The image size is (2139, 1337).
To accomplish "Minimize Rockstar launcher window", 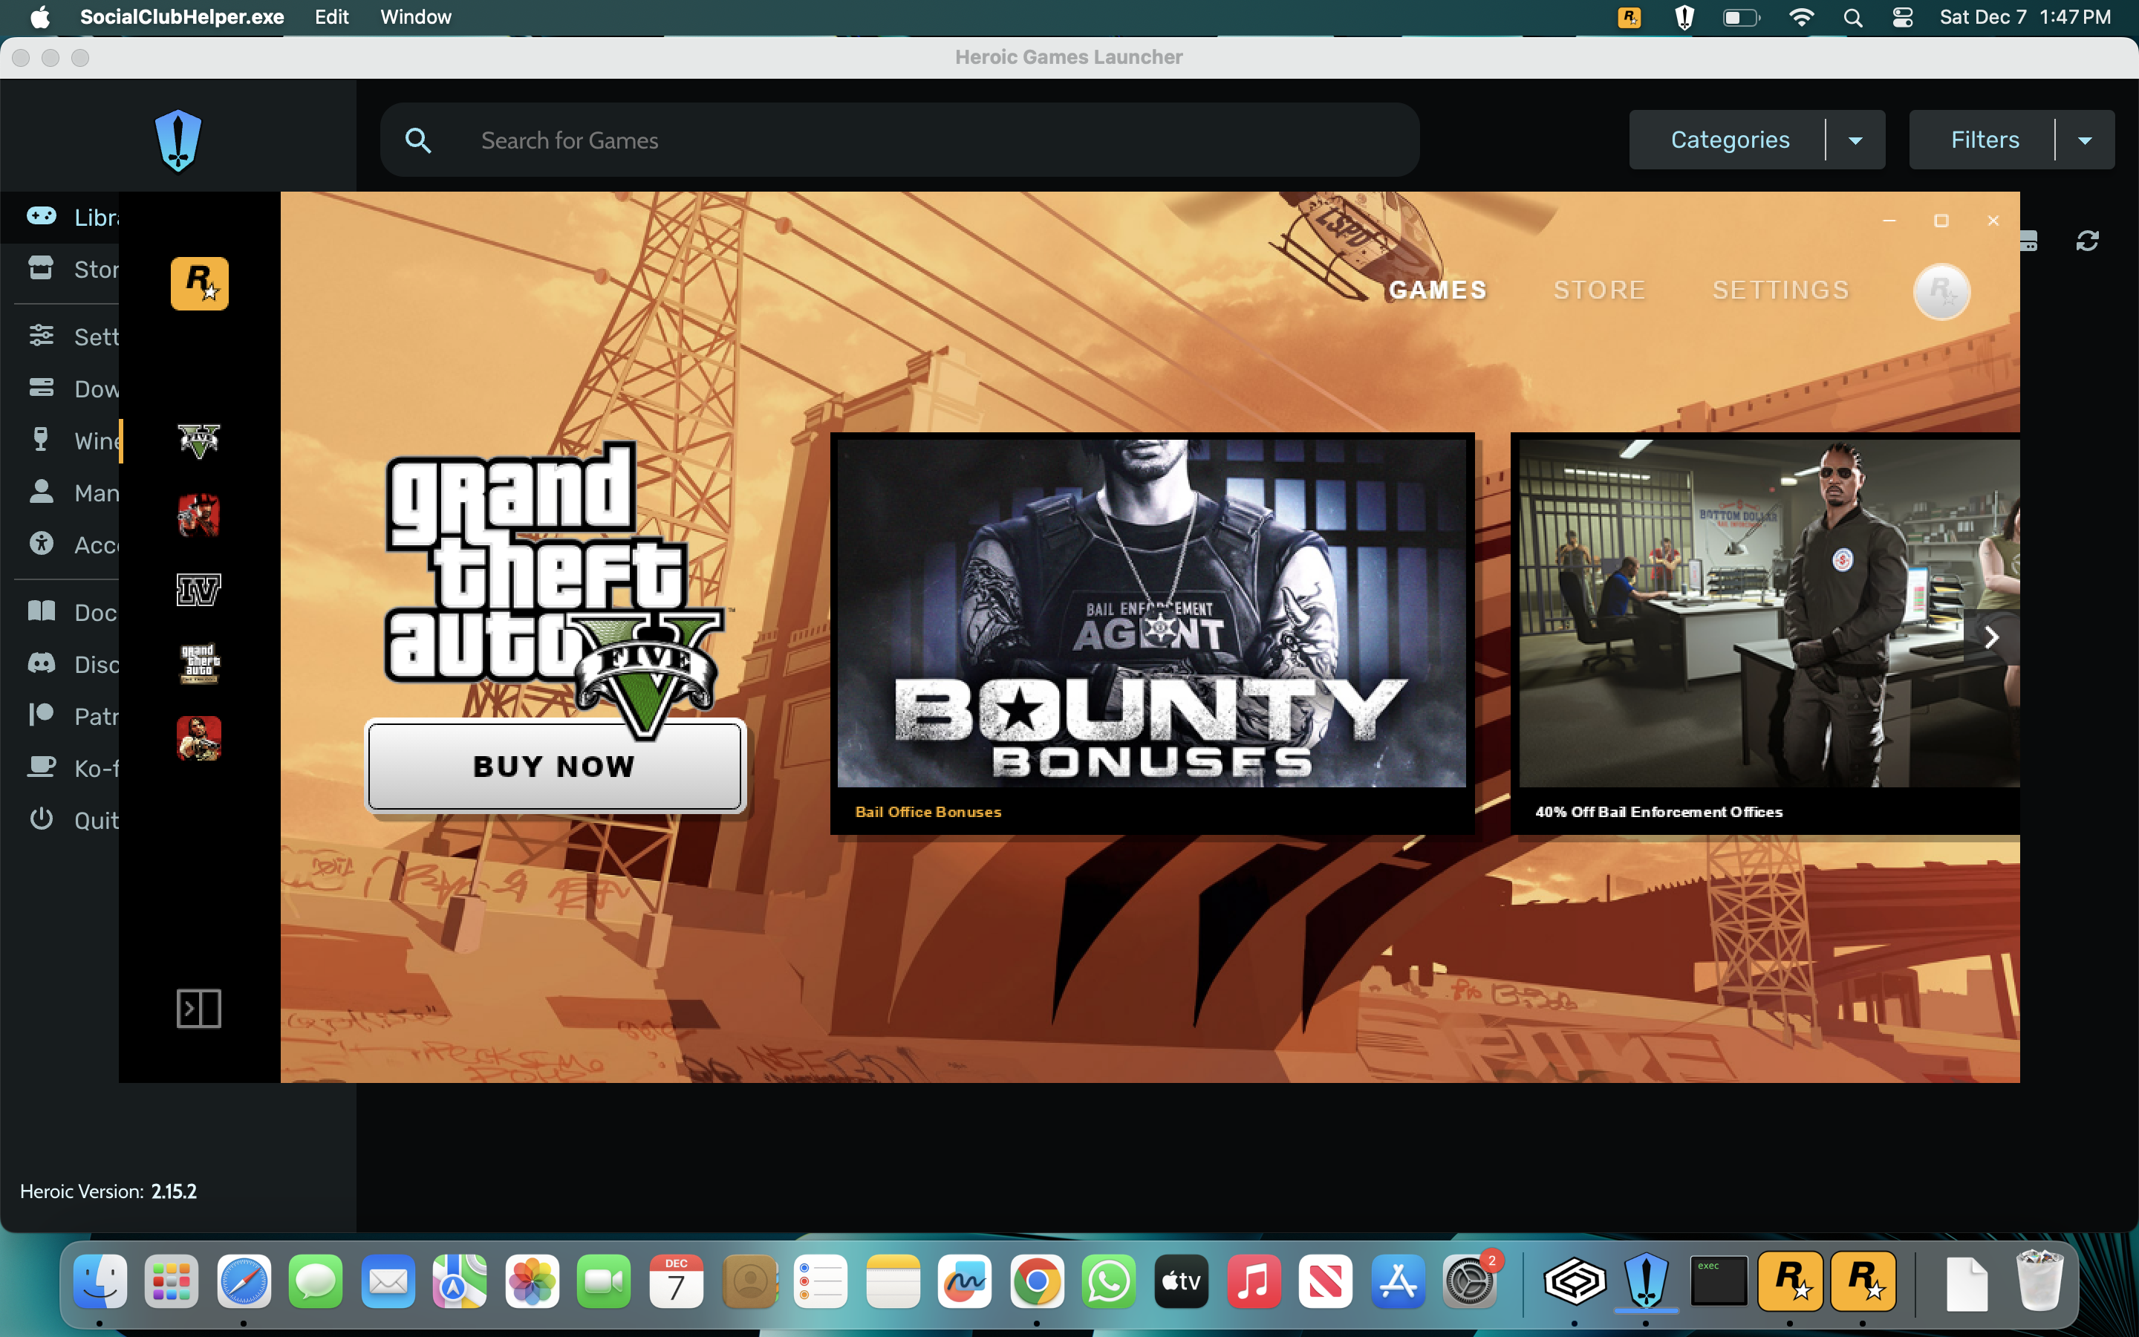I will pyautogui.click(x=1889, y=220).
